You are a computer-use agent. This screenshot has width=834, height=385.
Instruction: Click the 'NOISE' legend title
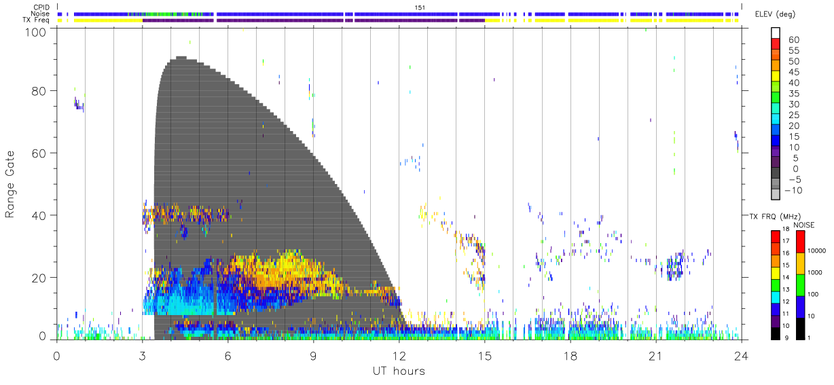(x=804, y=225)
